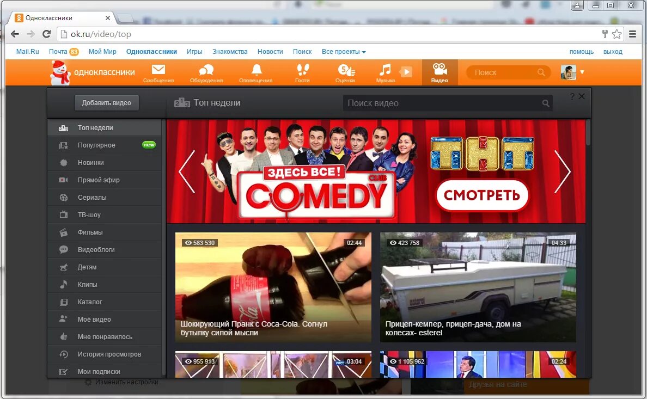
Task: Open ТВ-шоу category
Action: (x=105, y=215)
